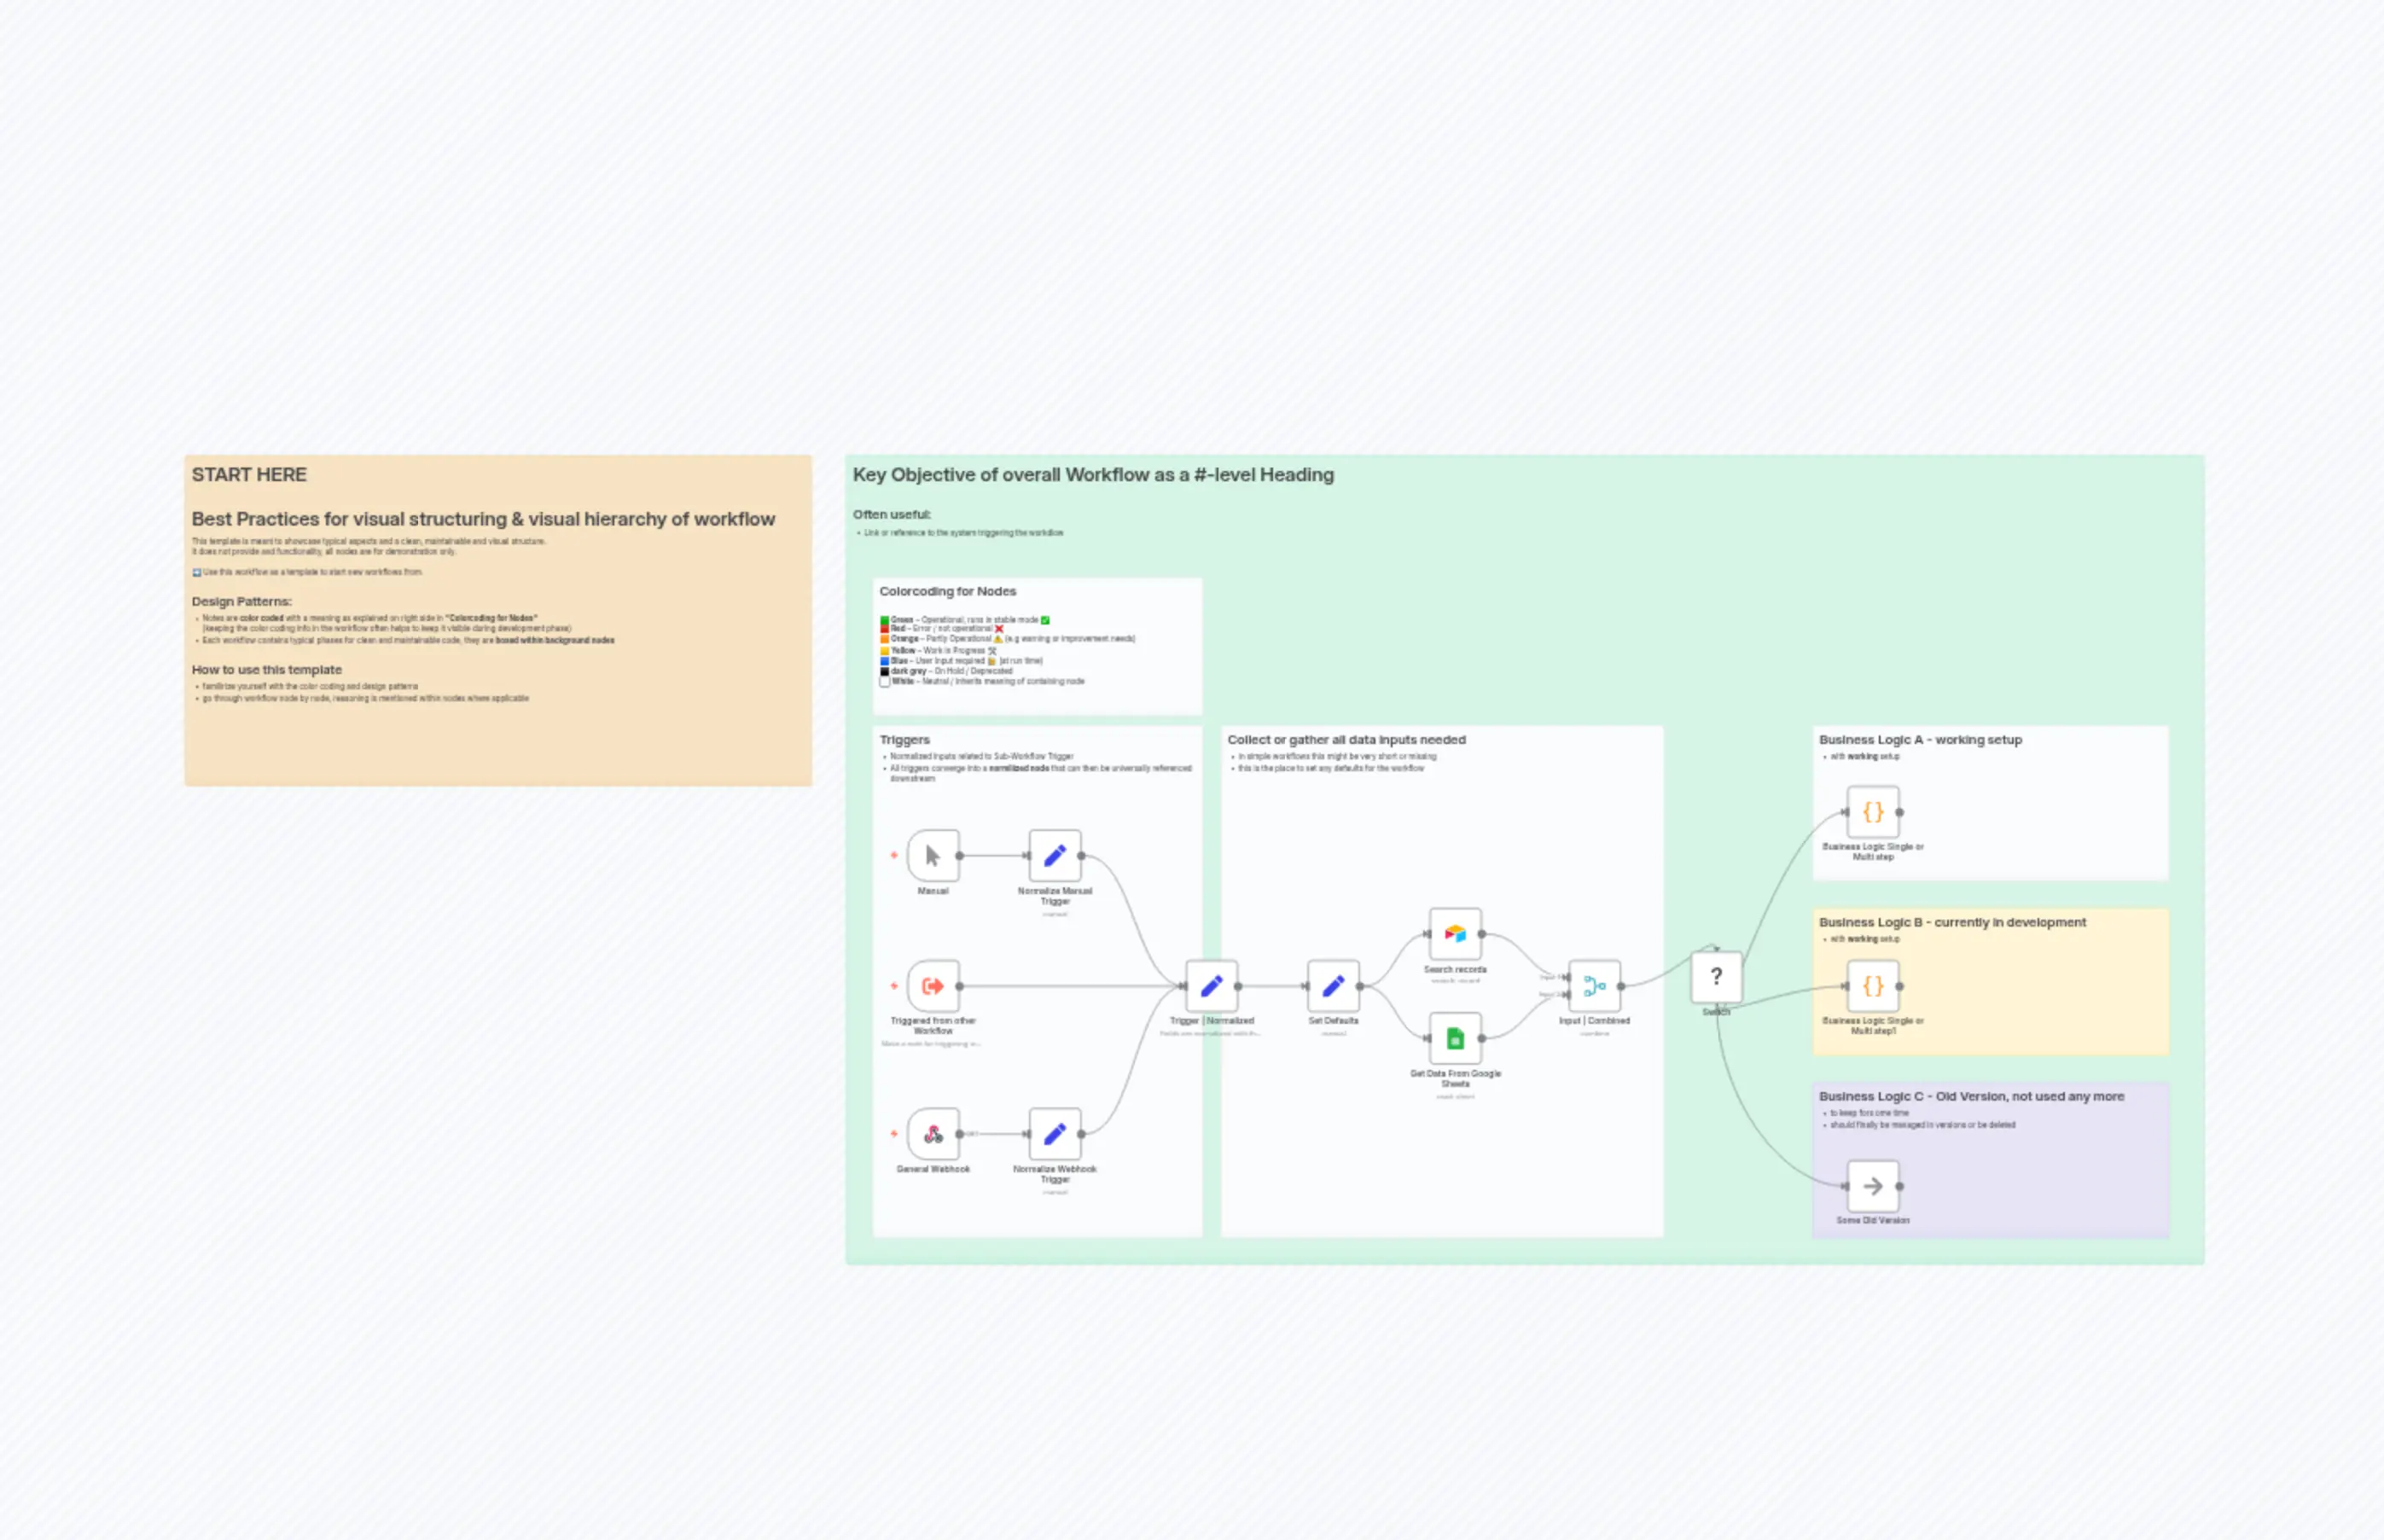Select the Input 1 handle on Input | Combined node
Viewport: 2384px width, 1540px height.
click(1569, 977)
